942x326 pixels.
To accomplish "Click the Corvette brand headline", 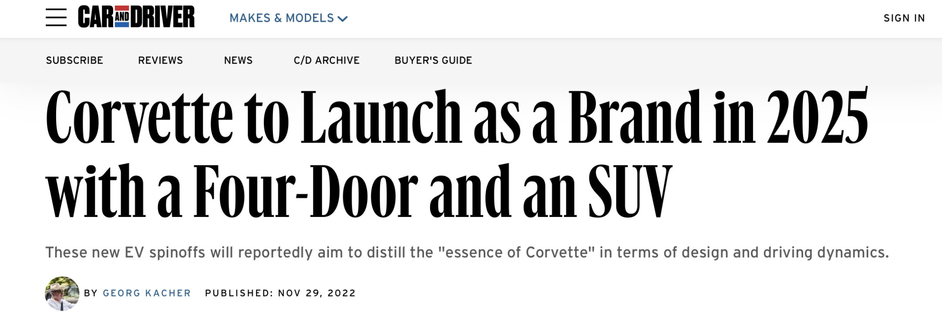I will coord(457,153).
